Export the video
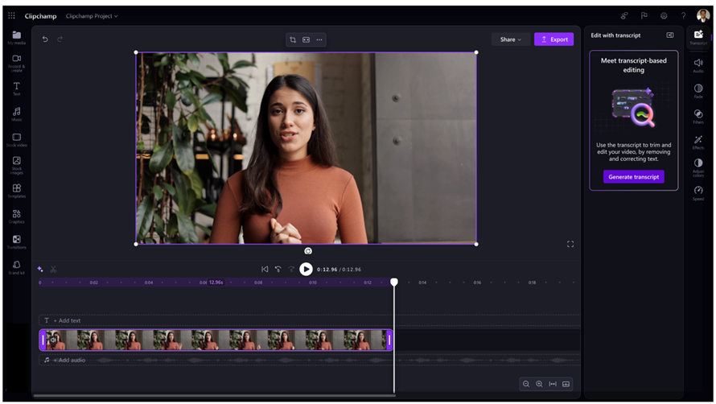 click(x=554, y=39)
